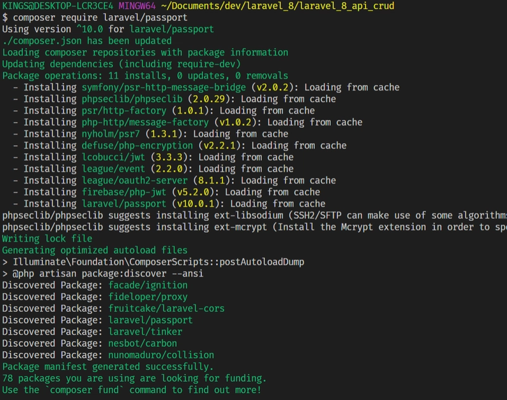Screen dimensions: 507x400
Task: Click discovered package 'fruitcake/laravel-cors'
Action: pos(166,308)
